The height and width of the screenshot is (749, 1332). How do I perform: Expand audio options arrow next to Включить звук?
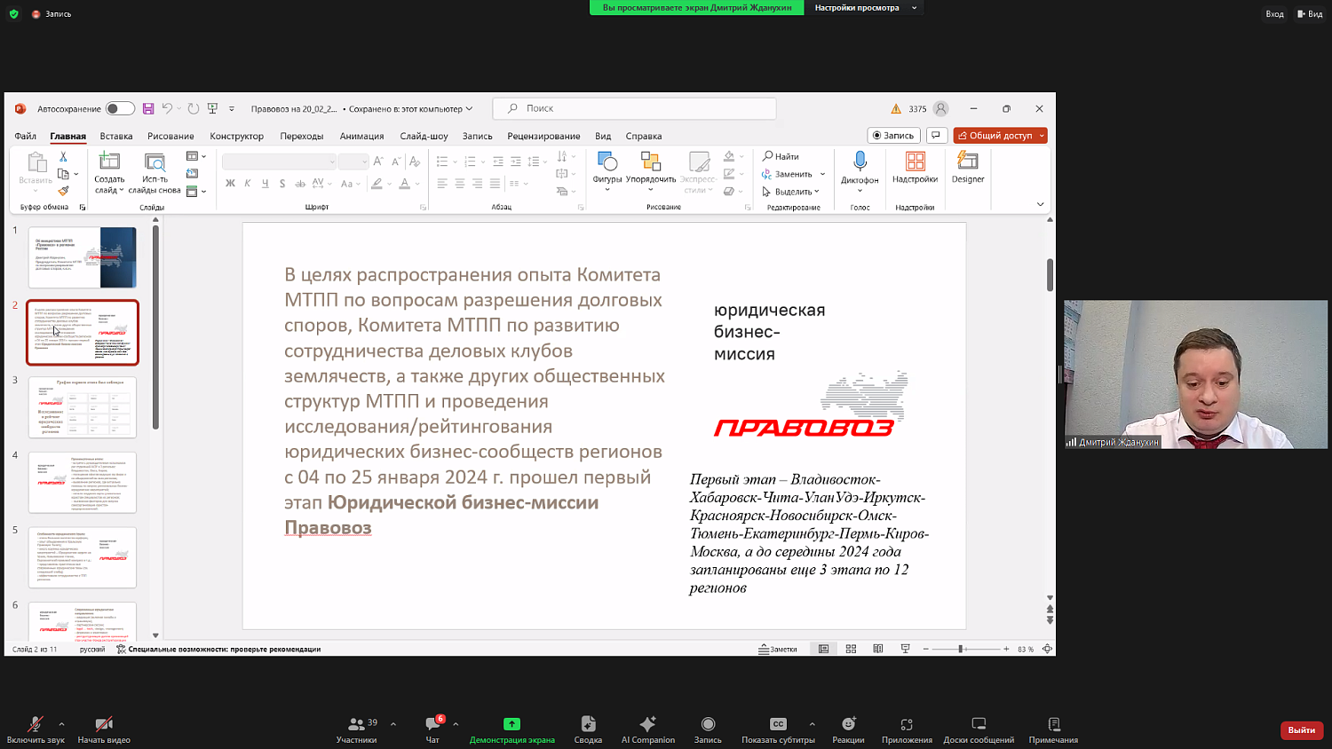(x=61, y=724)
